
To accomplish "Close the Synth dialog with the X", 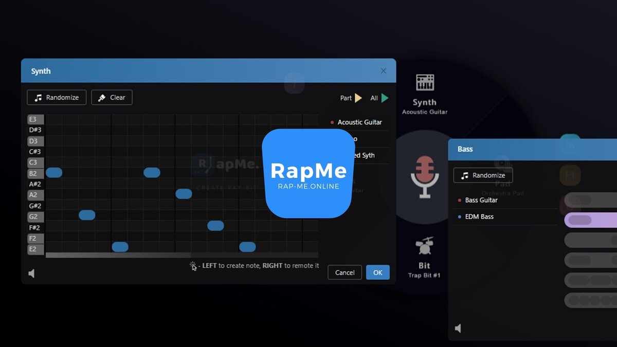I will [383, 71].
